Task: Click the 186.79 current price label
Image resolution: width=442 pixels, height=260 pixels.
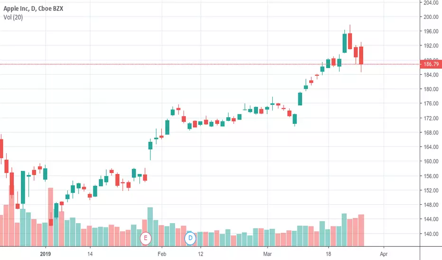Action: click(431, 64)
